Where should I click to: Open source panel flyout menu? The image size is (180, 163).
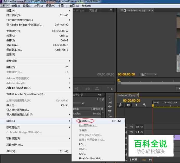tap(111, 10)
